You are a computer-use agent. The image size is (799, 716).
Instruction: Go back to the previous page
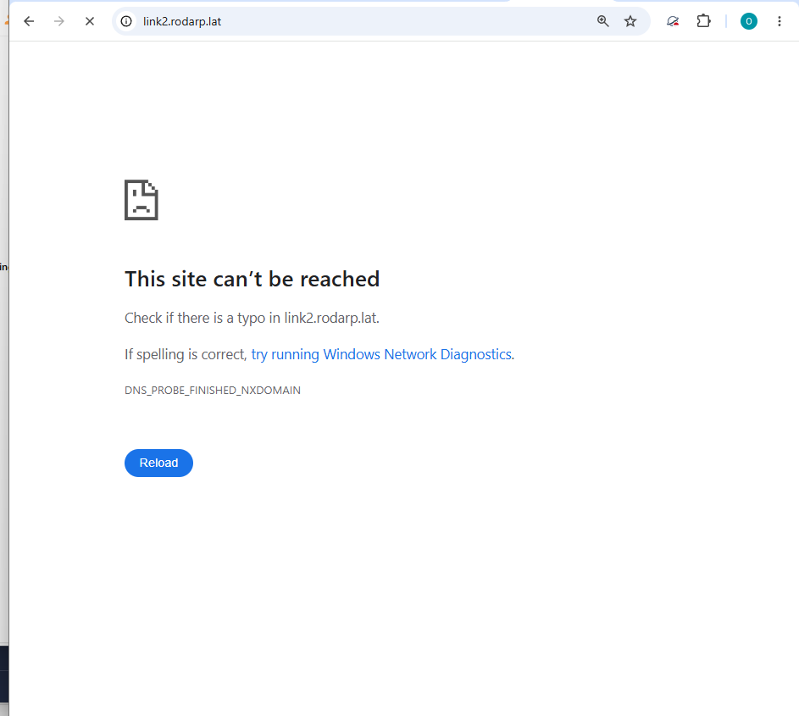[29, 21]
